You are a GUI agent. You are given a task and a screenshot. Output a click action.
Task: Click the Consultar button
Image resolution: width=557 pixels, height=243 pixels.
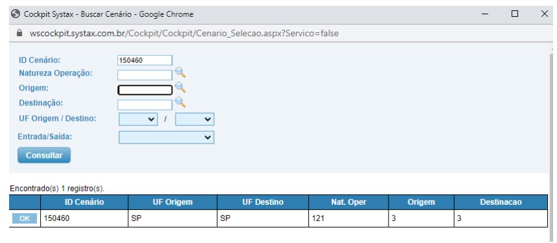pos(44,155)
